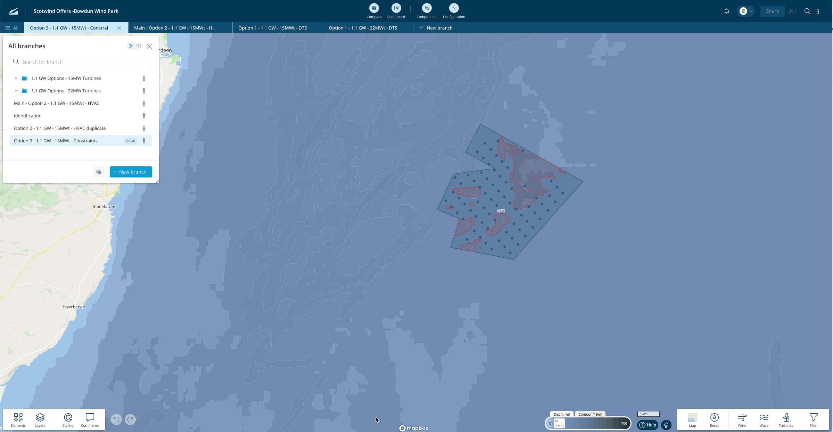
Task: Expand the 1.1 GW Options - 22MW Turbines folder
Action: (x=16, y=91)
